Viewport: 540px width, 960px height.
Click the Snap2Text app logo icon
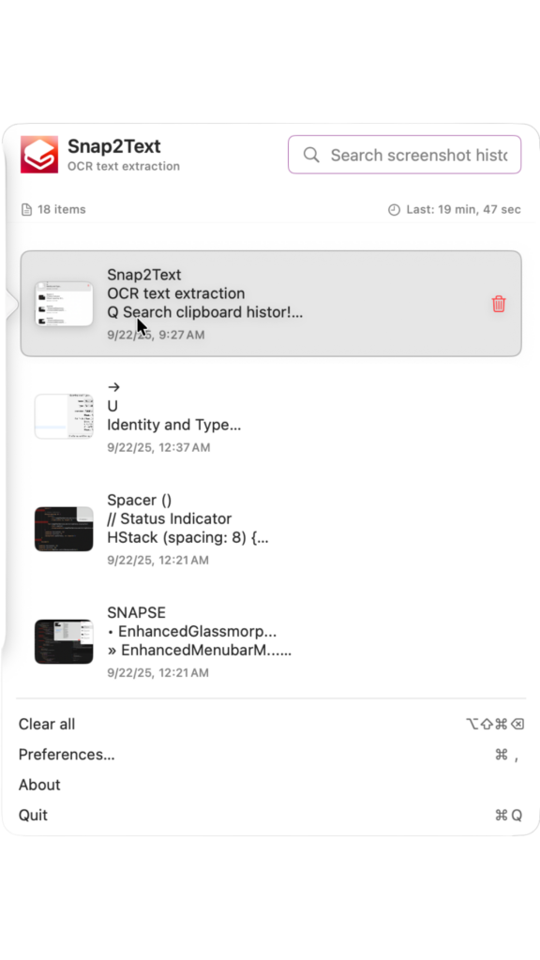(x=38, y=154)
